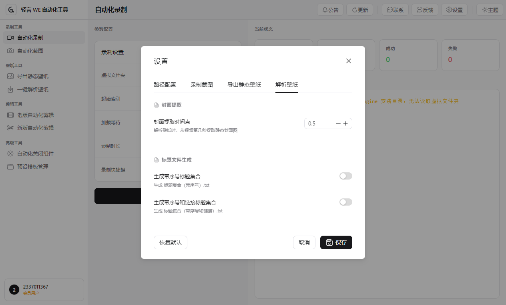Screen dimensions: 506x305
Task: Switch to the 路径配置 tab
Action: coord(165,85)
